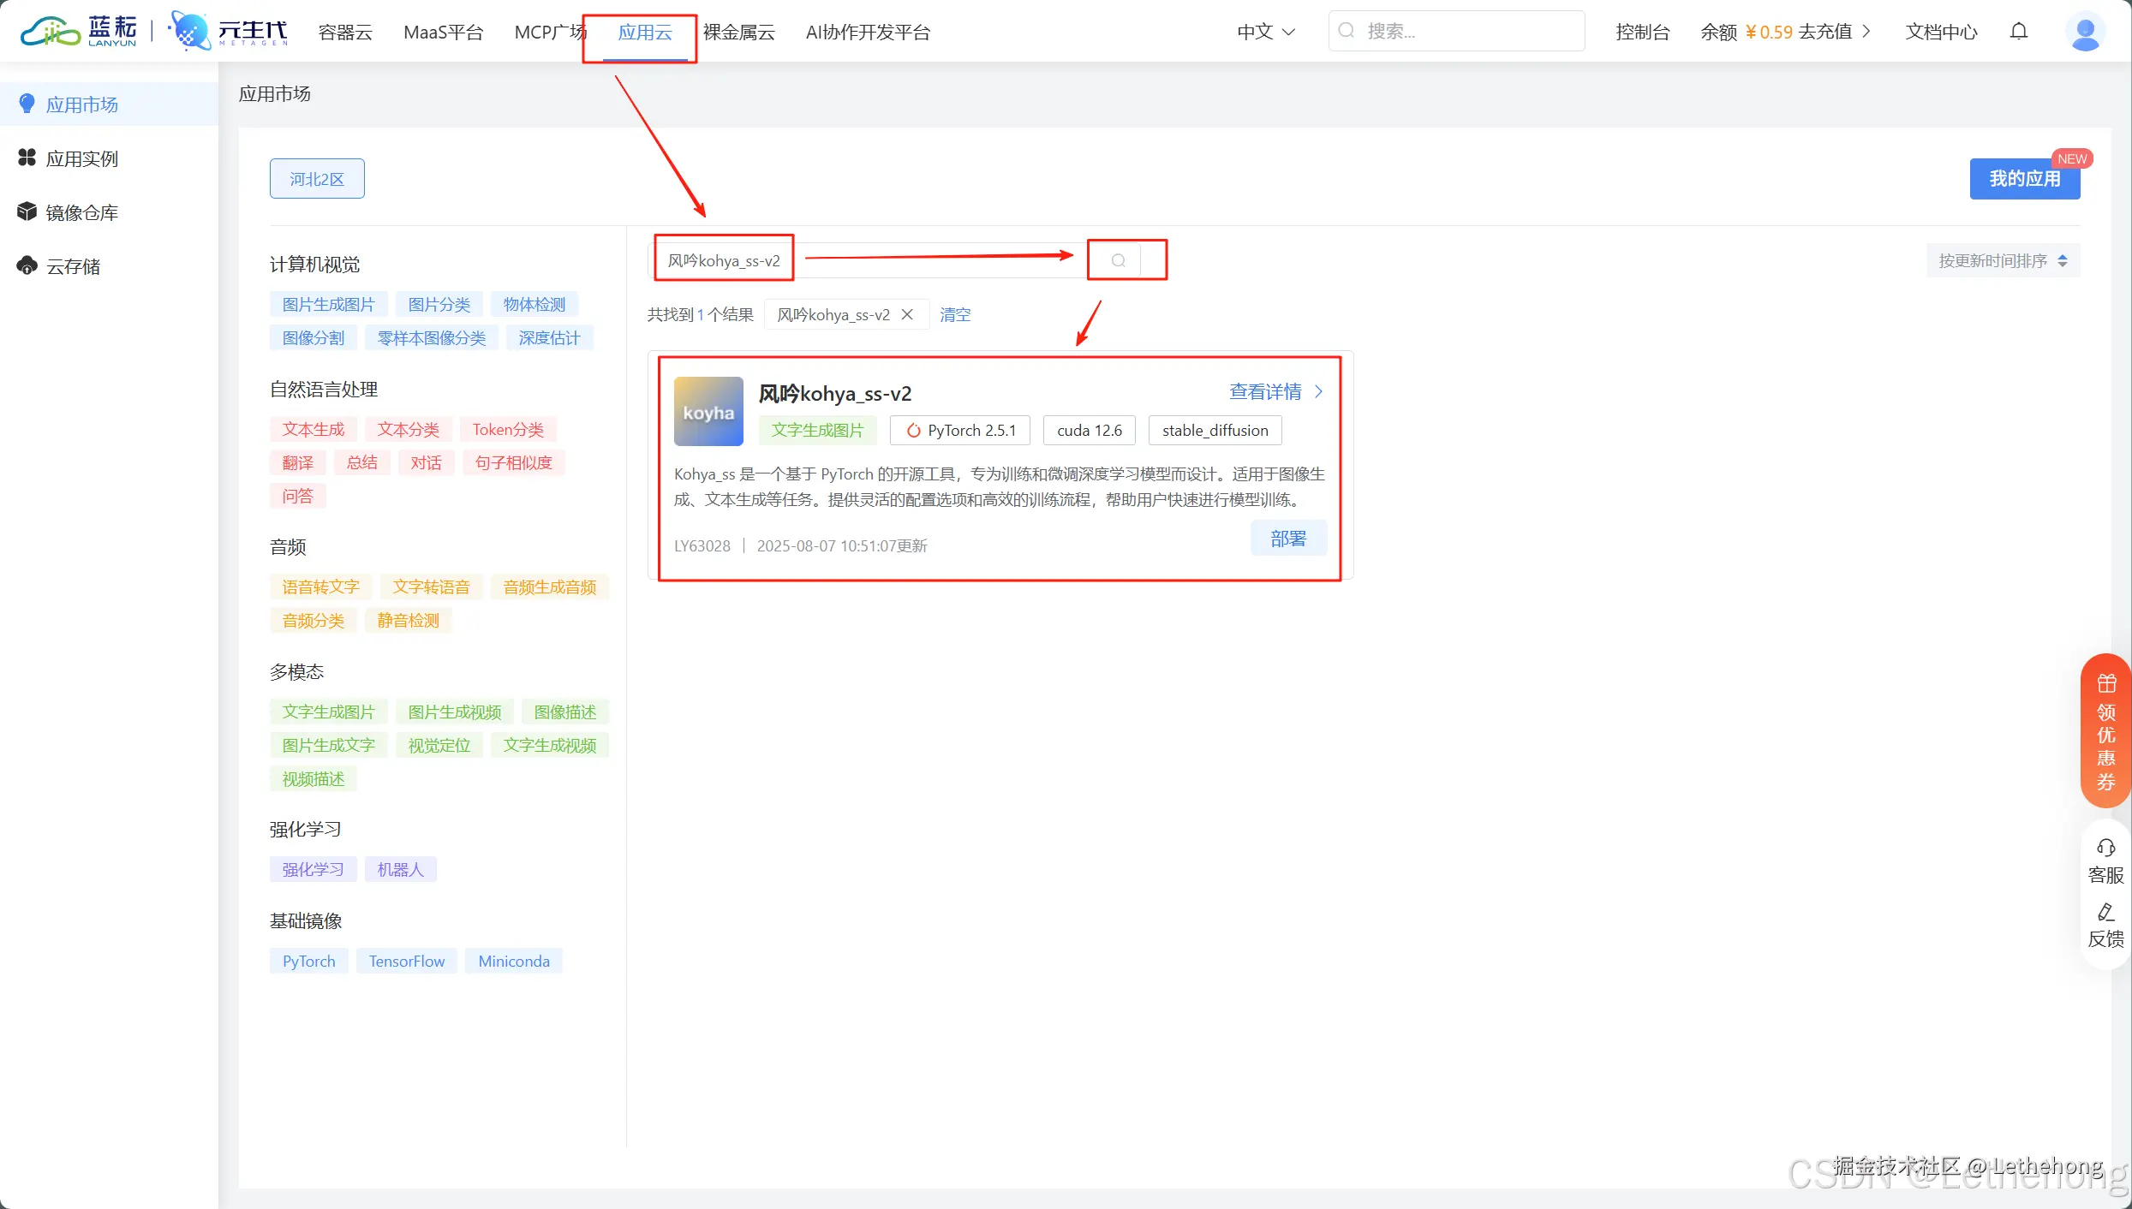Open the notification bell
Screen dimensions: 2132x1209
point(2019,32)
